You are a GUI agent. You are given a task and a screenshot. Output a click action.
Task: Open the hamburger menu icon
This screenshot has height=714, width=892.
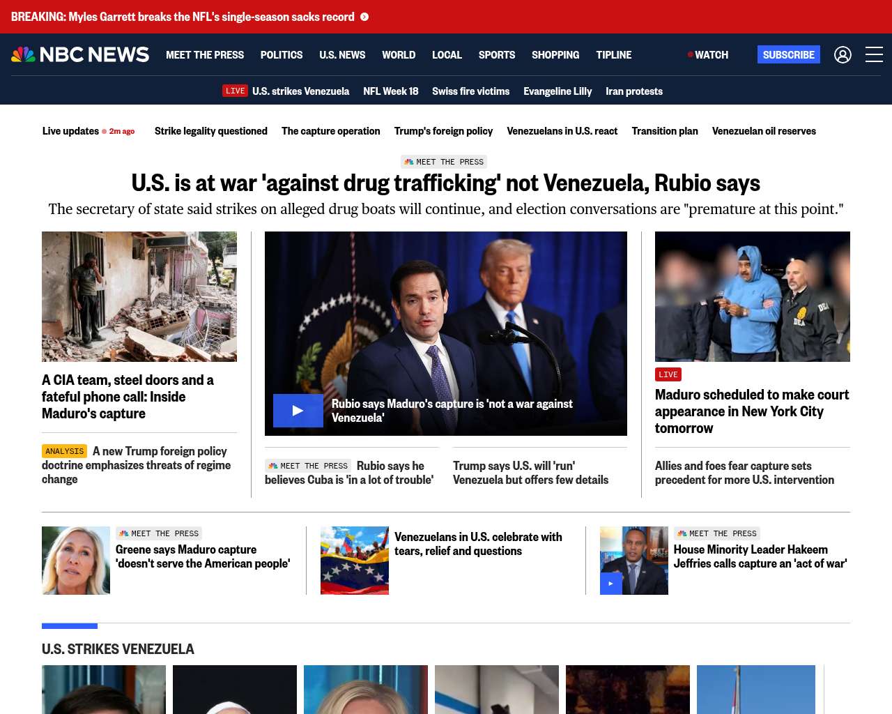point(874,54)
